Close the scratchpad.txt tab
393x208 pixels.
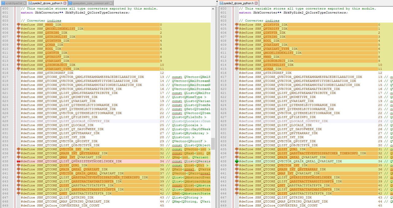[x=25, y=3]
